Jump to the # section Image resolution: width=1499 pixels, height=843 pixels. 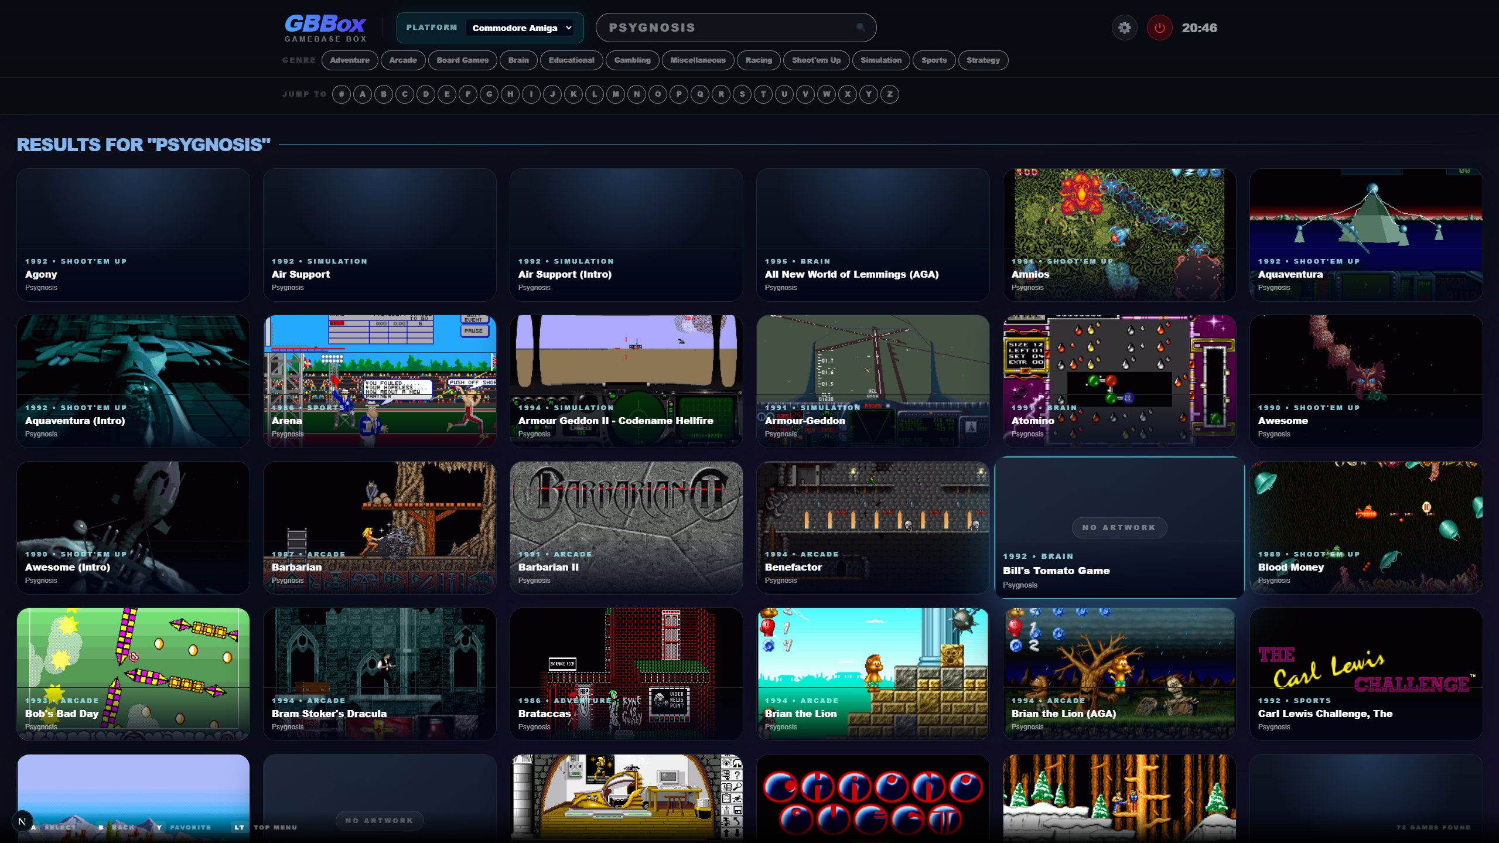(x=342, y=94)
